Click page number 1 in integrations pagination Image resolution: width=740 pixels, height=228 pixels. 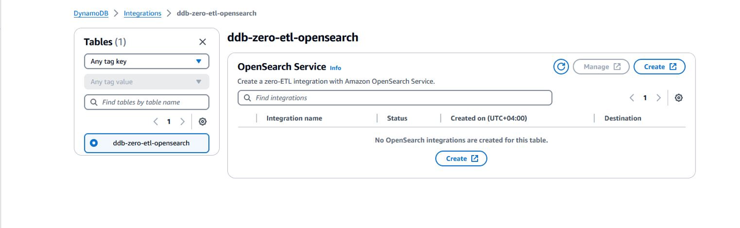pos(645,98)
